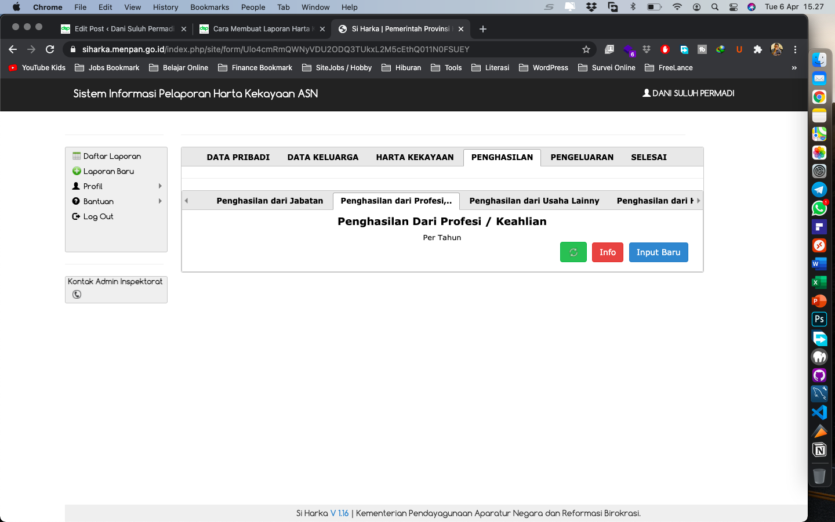The width and height of the screenshot is (835, 522).
Task: Click the green refresh icon button
Action: [573, 252]
